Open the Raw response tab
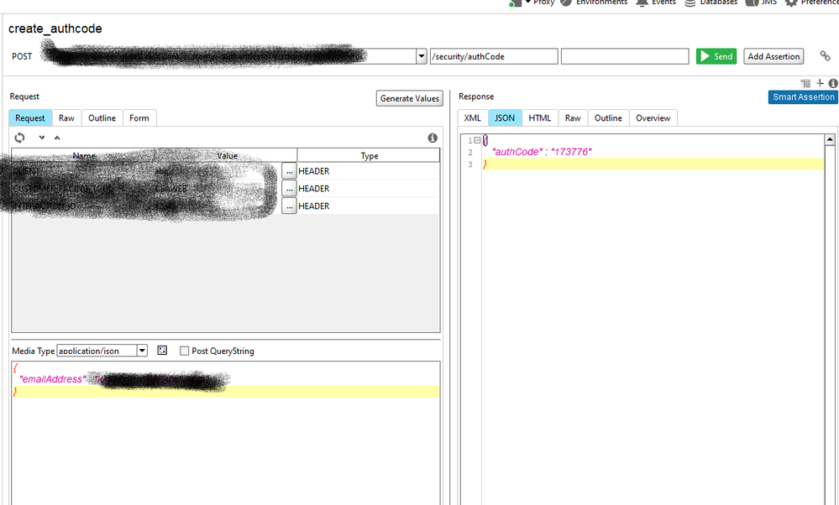839x505 pixels. [x=573, y=117]
